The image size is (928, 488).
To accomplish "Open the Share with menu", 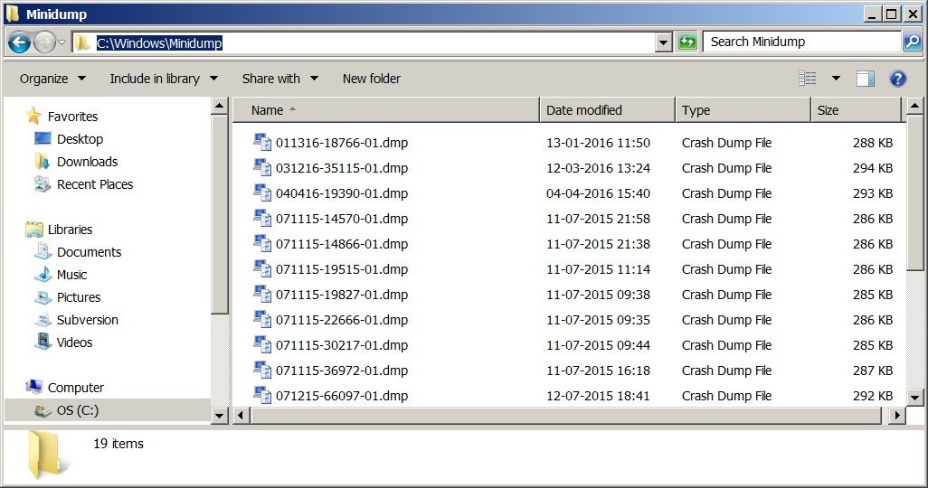I will pos(280,79).
